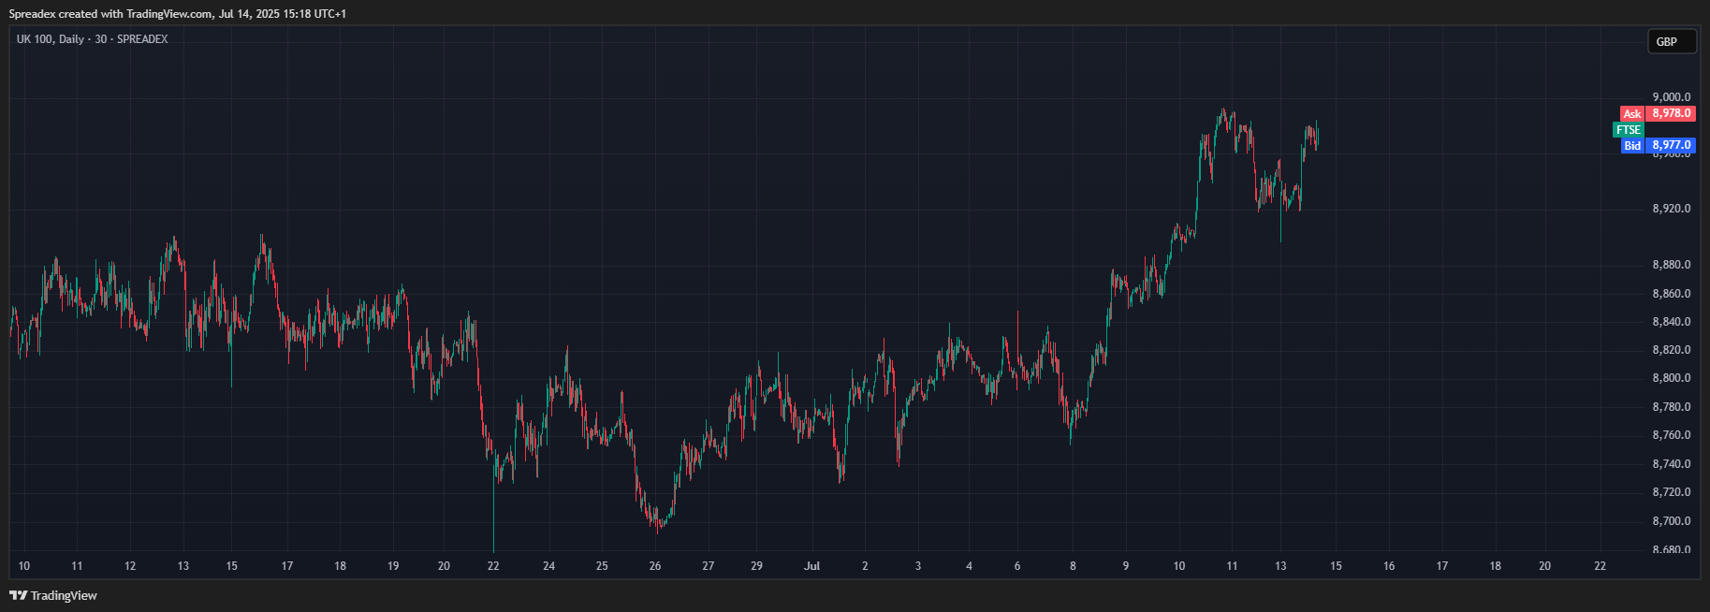Click the 8,720.0 price axis label
The image size is (1710, 612).
tap(1672, 492)
